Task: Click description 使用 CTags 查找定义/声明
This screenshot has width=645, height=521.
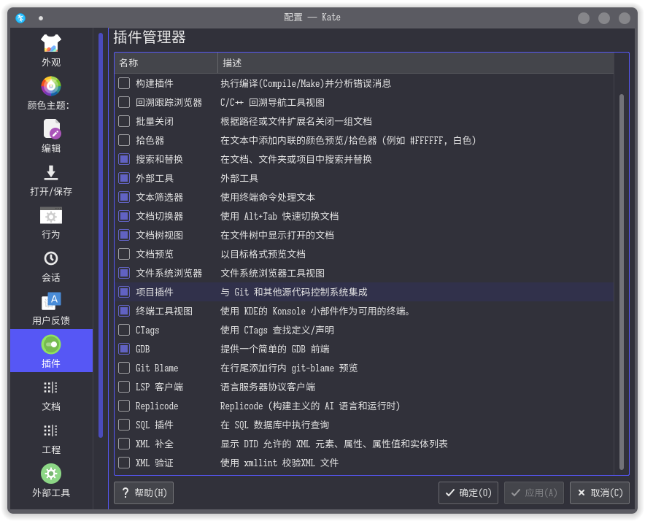Action: coord(277,330)
